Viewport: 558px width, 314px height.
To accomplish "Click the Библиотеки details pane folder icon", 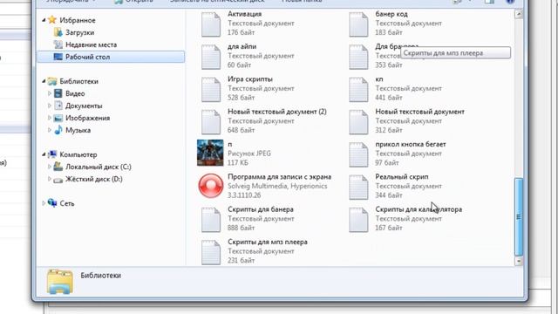I will [x=60, y=282].
